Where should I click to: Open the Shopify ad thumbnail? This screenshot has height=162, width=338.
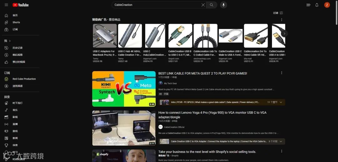point(124,156)
